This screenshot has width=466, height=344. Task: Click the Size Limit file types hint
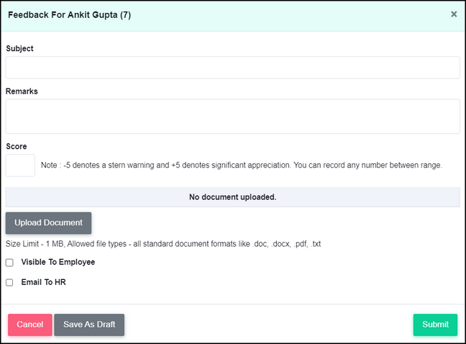(163, 244)
